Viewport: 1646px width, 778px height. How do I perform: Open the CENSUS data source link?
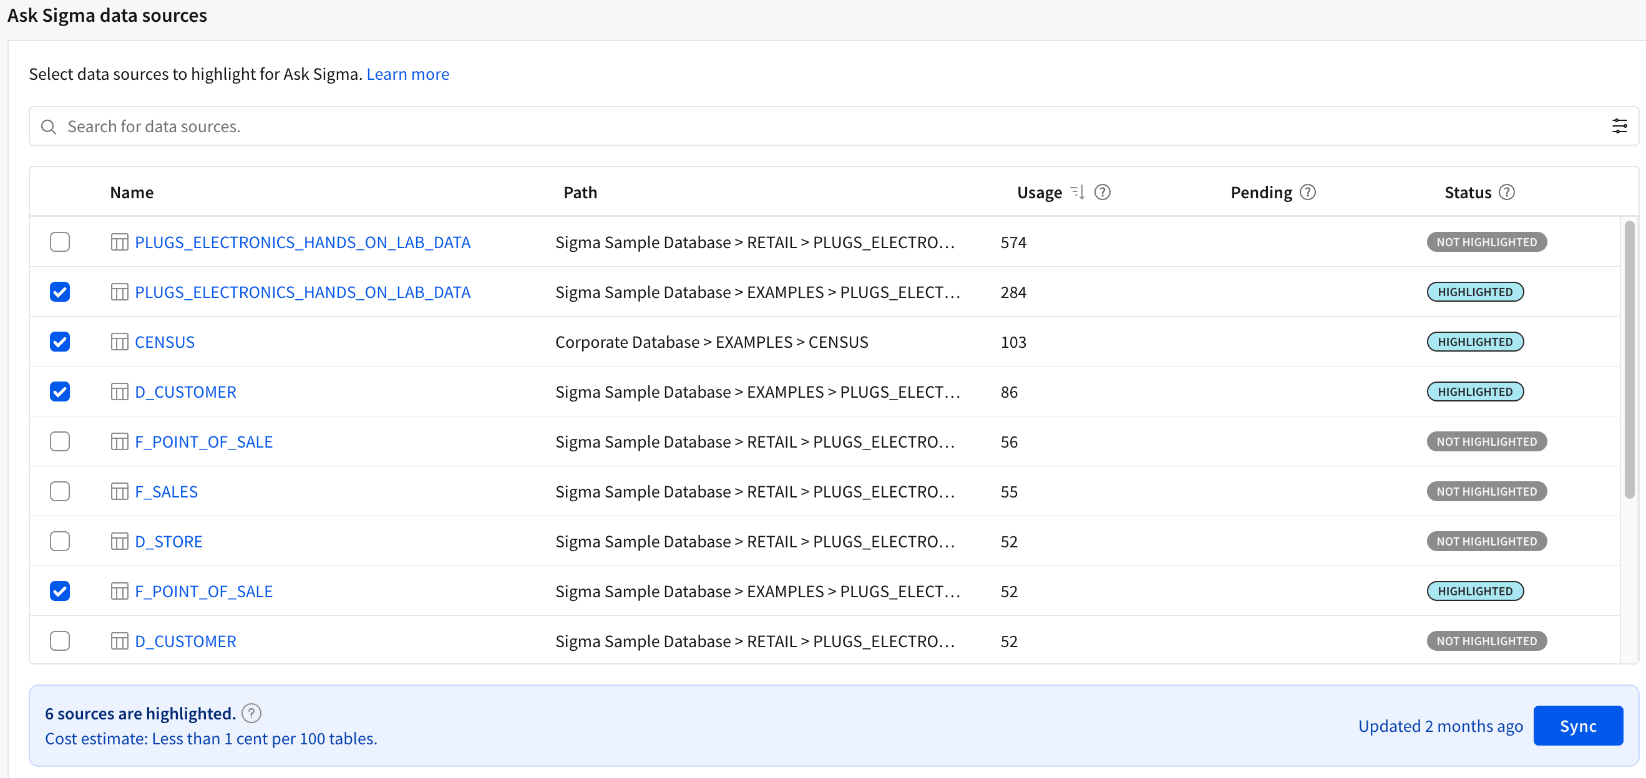click(x=164, y=342)
